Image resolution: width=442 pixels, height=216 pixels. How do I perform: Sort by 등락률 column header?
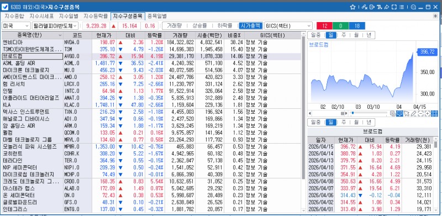[155, 35]
